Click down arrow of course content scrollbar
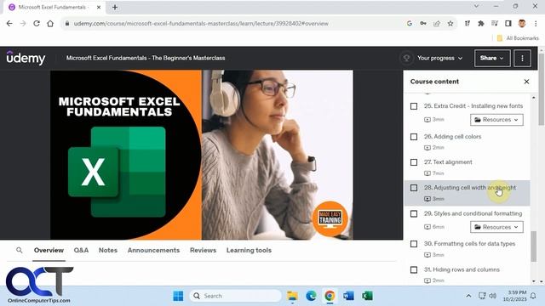This screenshot has height=306, width=545. (x=534, y=281)
